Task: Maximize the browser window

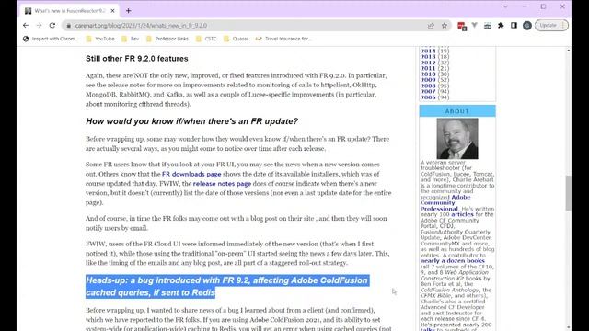Action: (x=543, y=6)
